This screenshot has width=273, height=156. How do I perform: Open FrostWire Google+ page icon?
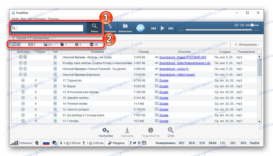coord(139,143)
